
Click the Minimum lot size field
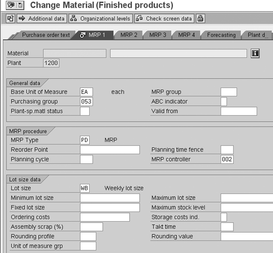pyautogui.click(x=110, y=198)
